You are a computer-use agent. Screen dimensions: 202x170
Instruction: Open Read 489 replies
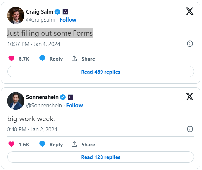point(101,72)
